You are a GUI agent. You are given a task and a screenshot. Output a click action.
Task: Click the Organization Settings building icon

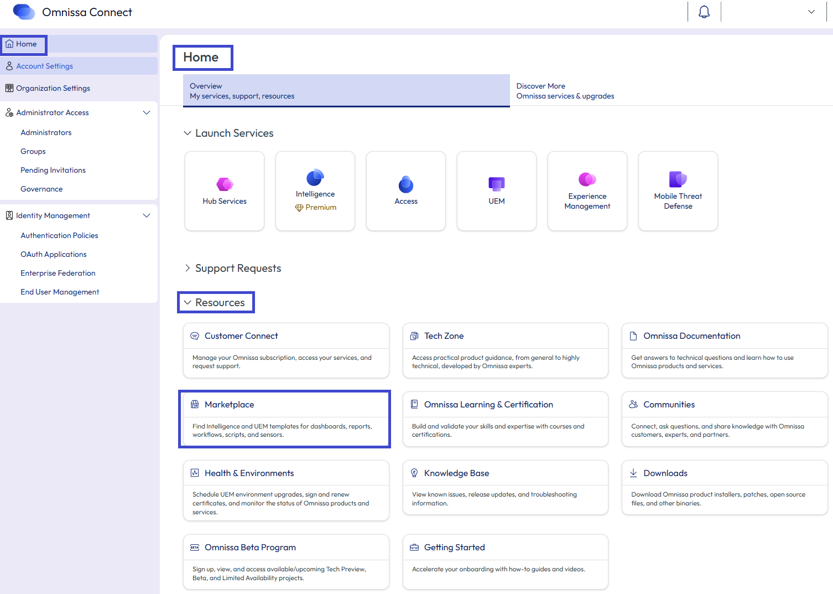click(9, 88)
